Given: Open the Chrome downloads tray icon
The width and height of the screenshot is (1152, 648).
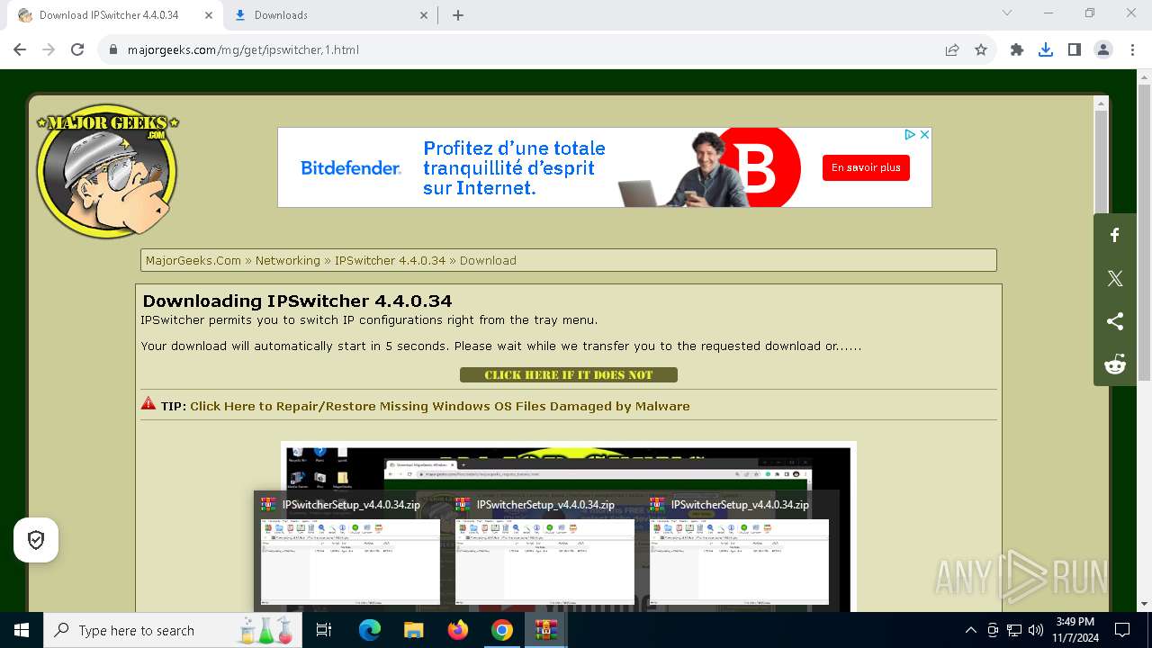Looking at the screenshot, I should [x=1046, y=49].
